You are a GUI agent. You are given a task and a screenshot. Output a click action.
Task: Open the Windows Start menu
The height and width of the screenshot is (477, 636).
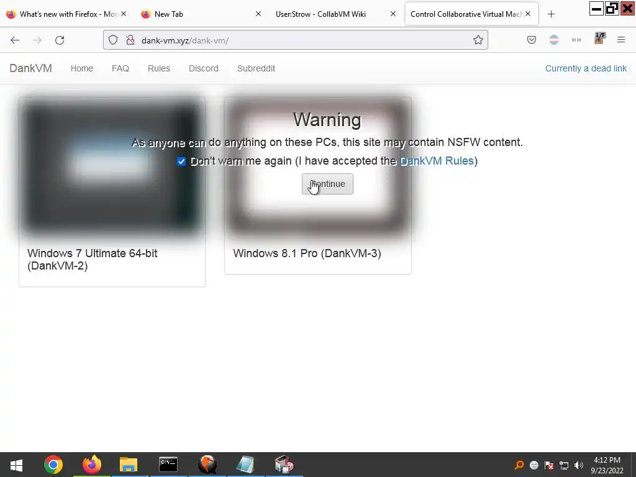point(16,465)
